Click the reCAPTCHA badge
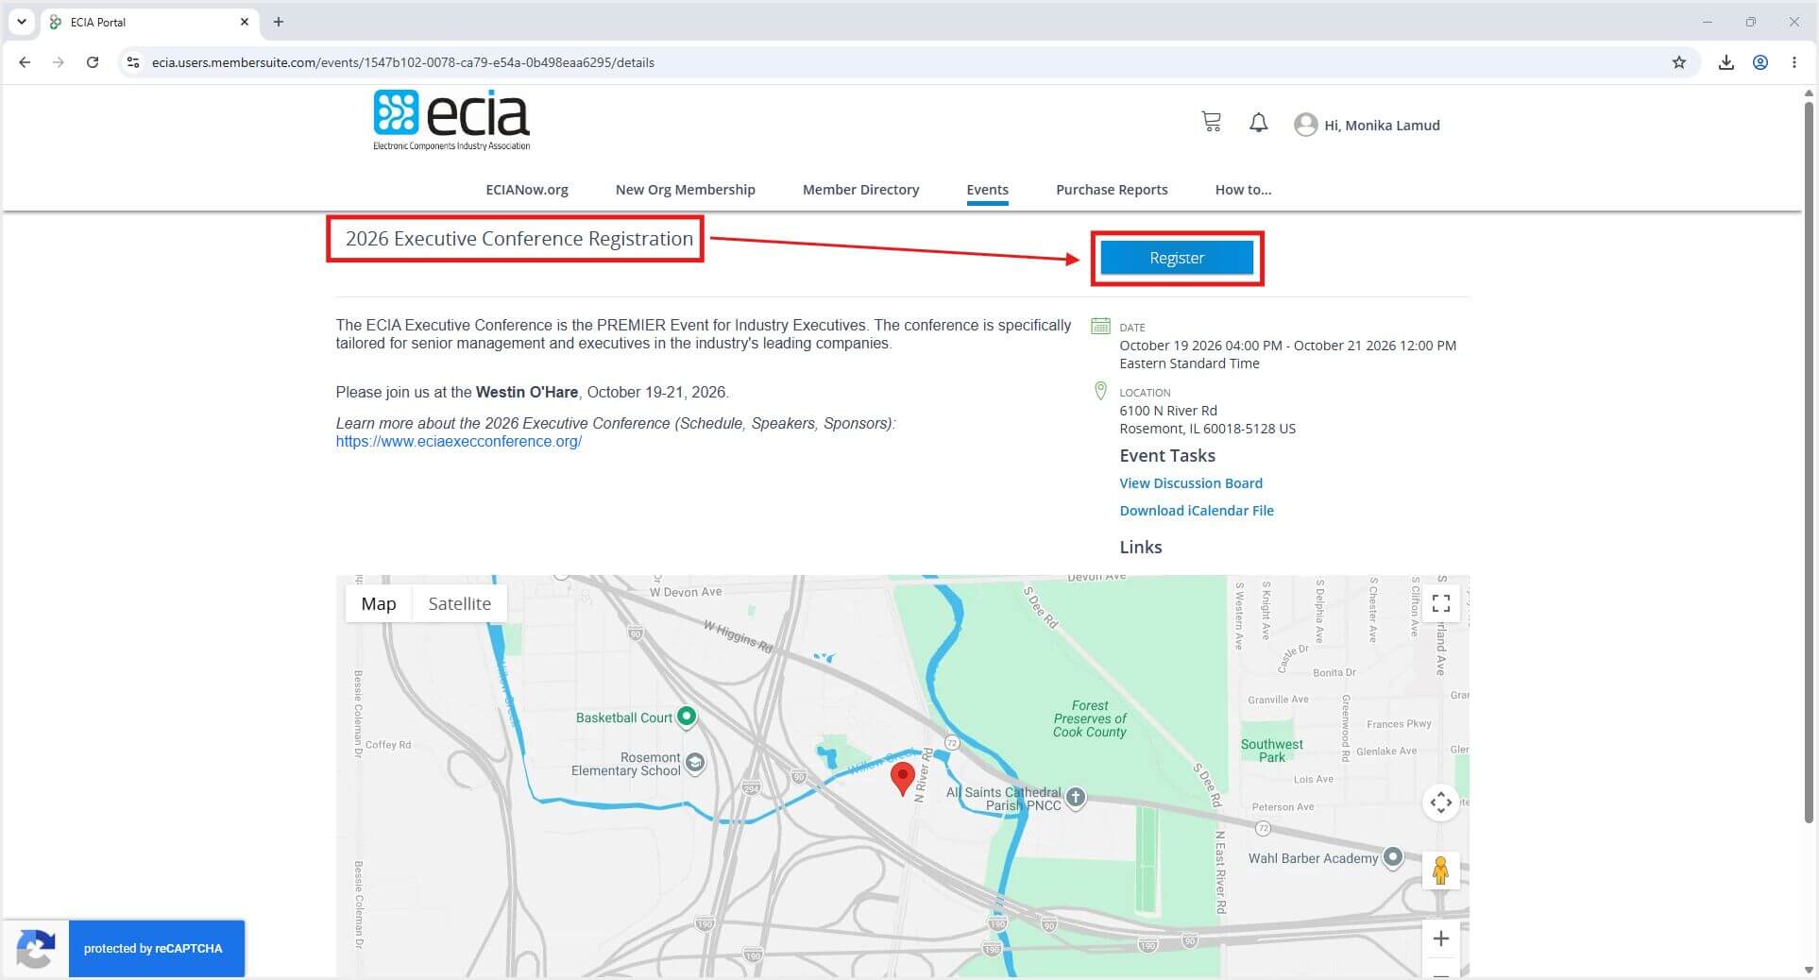Screen dimensions: 1819x980 tap(124, 948)
